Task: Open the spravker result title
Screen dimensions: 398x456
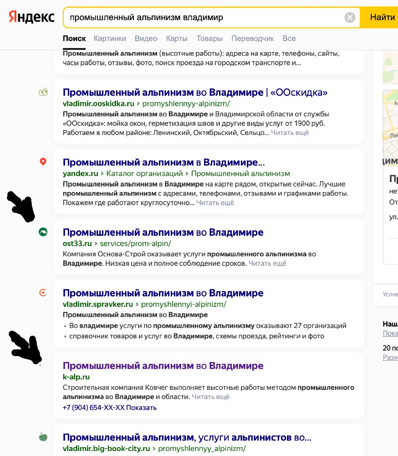Action: (x=163, y=293)
